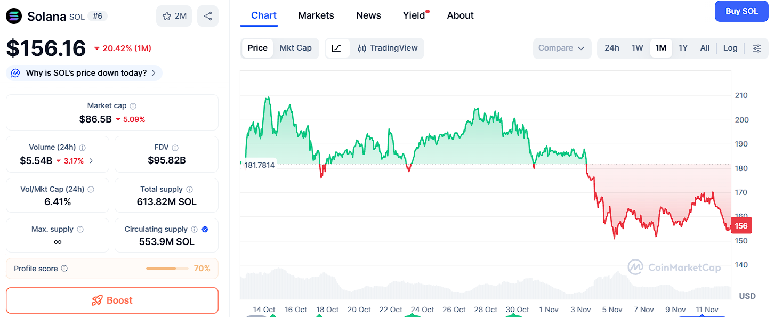
Task: Click the Buy SOL button
Action: click(x=741, y=11)
